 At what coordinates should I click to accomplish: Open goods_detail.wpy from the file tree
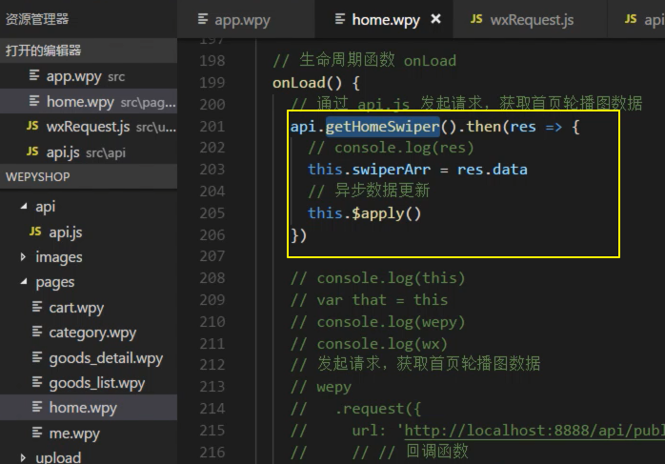click(106, 358)
